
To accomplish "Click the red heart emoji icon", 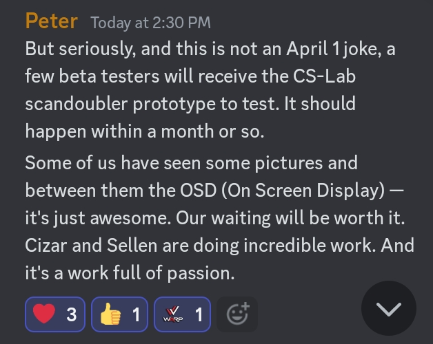I will tap(44, 314).
